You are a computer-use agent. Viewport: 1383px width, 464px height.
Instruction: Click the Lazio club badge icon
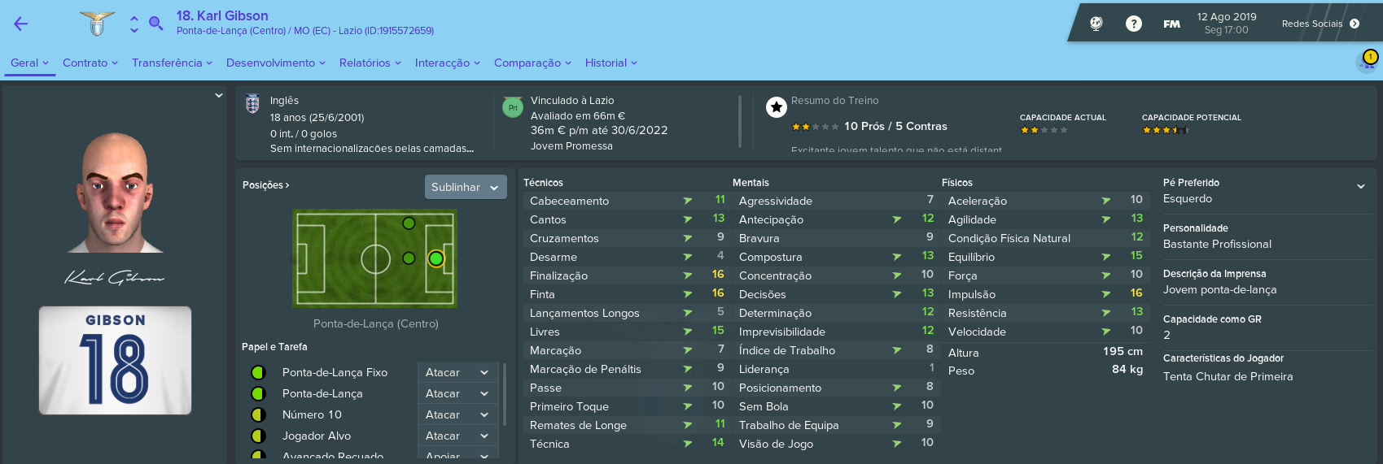coord(97,24)
